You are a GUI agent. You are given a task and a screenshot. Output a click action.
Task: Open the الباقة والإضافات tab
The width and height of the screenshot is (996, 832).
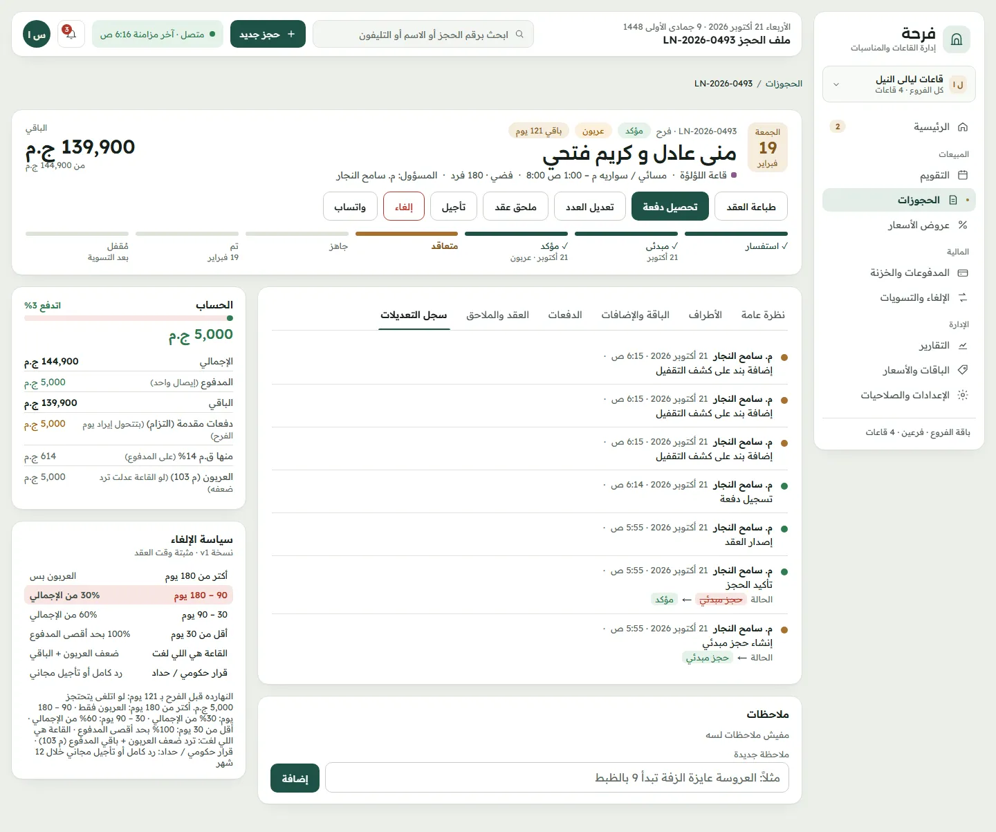pos(636,315)
